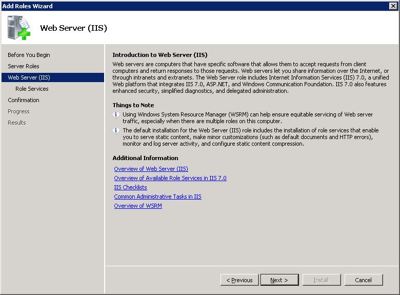Open Overview of Web Server (IIS) link
The width and height of the screenshot is (400, 295).
coord(151,169)
